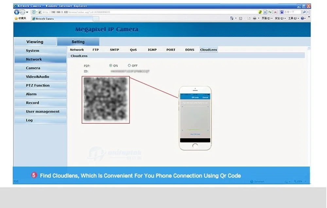This screenshot has width=327, height=208.
Task: Open a new blank browser tab
Action: click(96, 19)
